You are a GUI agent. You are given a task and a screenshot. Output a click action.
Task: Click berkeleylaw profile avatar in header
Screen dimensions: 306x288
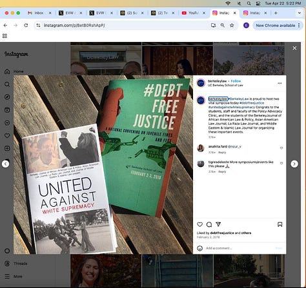[x=201, y=83]
